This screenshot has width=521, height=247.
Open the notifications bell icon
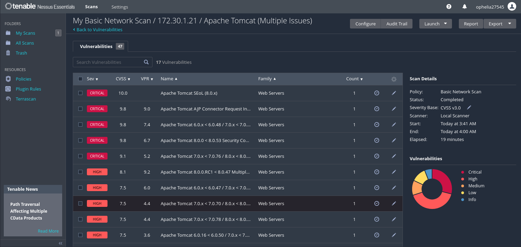pos(465,7)
